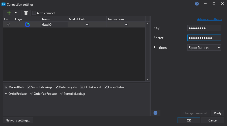Close the Connection settings window
The image size is (227, 126).
click(x=222, y=4)
